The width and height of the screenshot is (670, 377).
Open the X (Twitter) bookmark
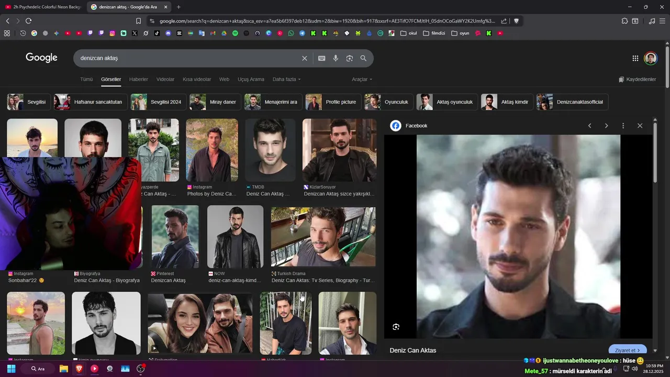coord(135,33)
